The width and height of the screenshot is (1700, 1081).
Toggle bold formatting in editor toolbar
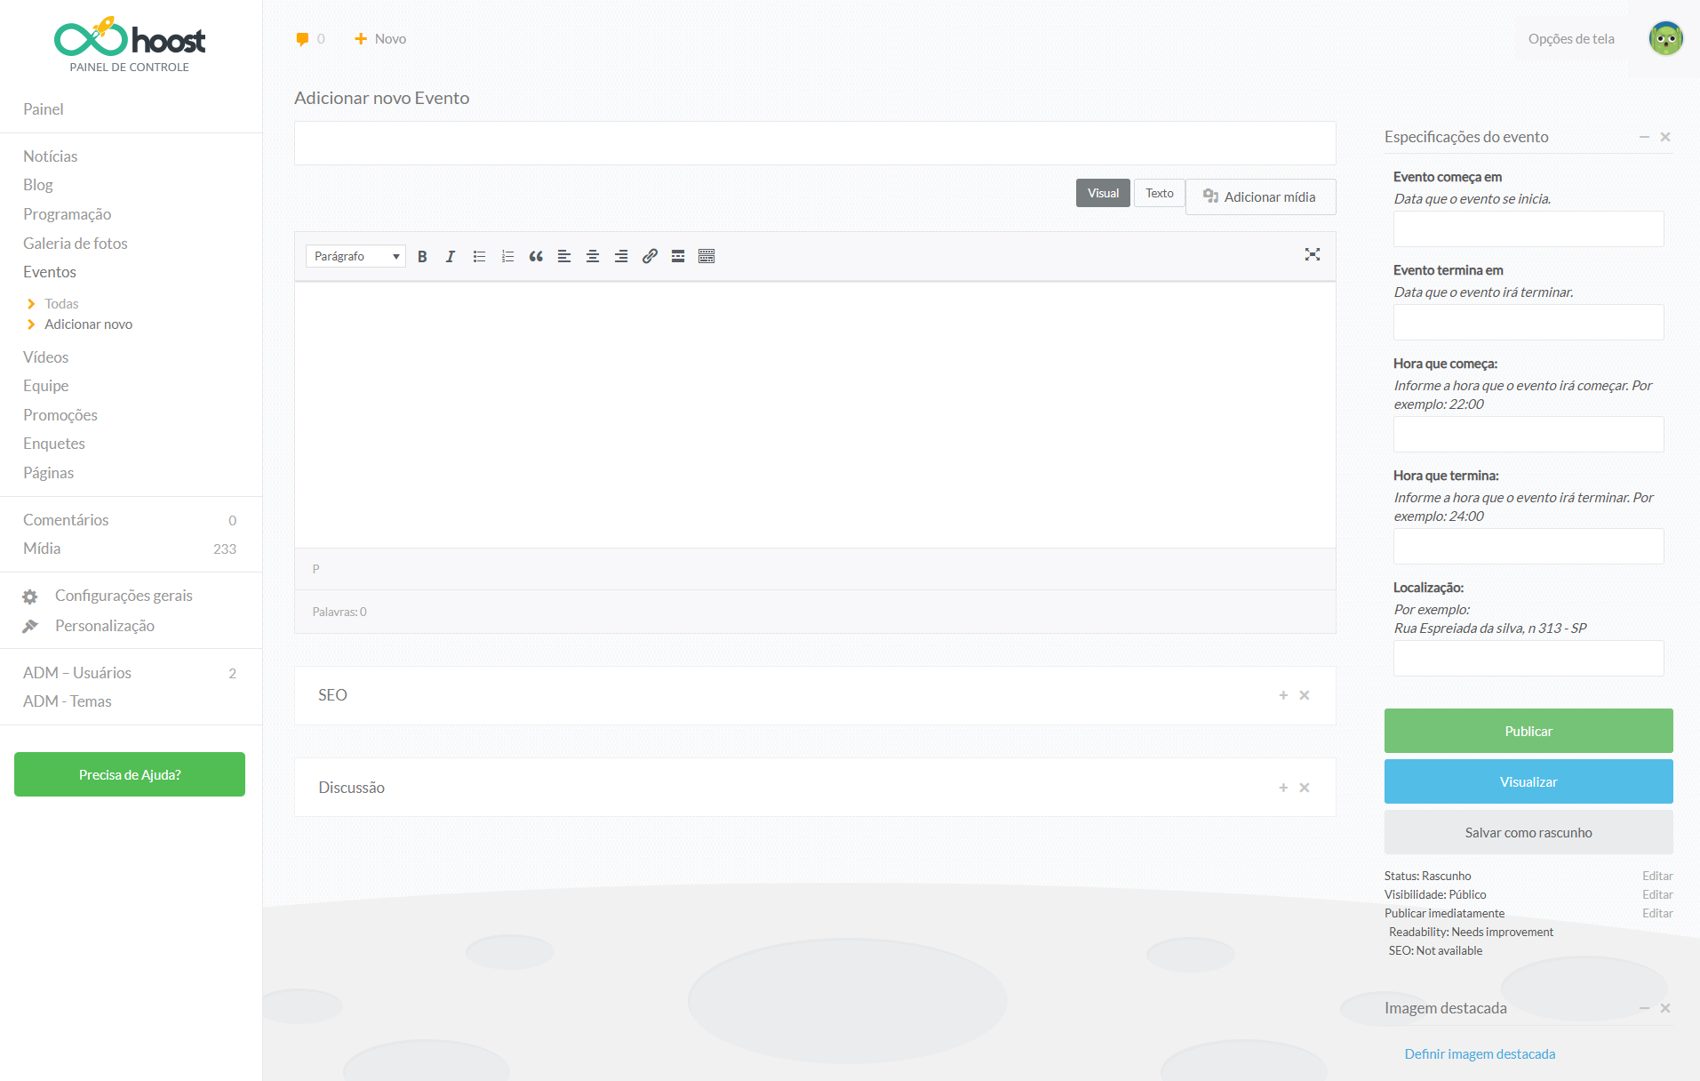point(422,257)
